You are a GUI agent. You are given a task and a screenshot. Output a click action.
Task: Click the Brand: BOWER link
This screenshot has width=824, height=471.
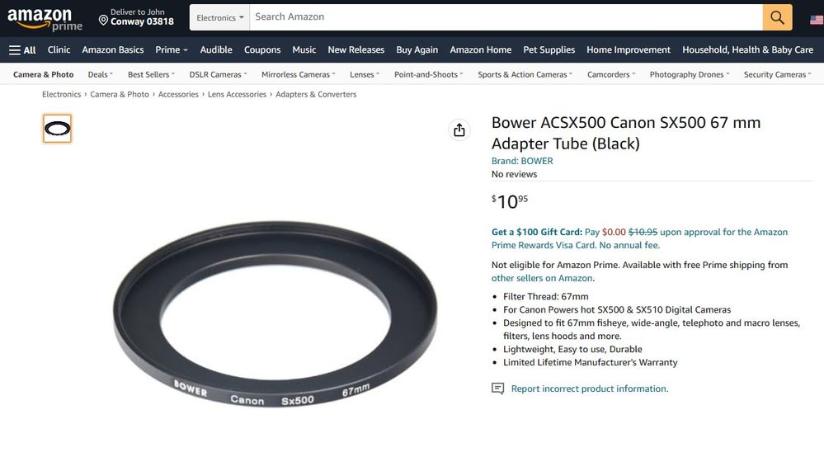(x=522, y=161)
